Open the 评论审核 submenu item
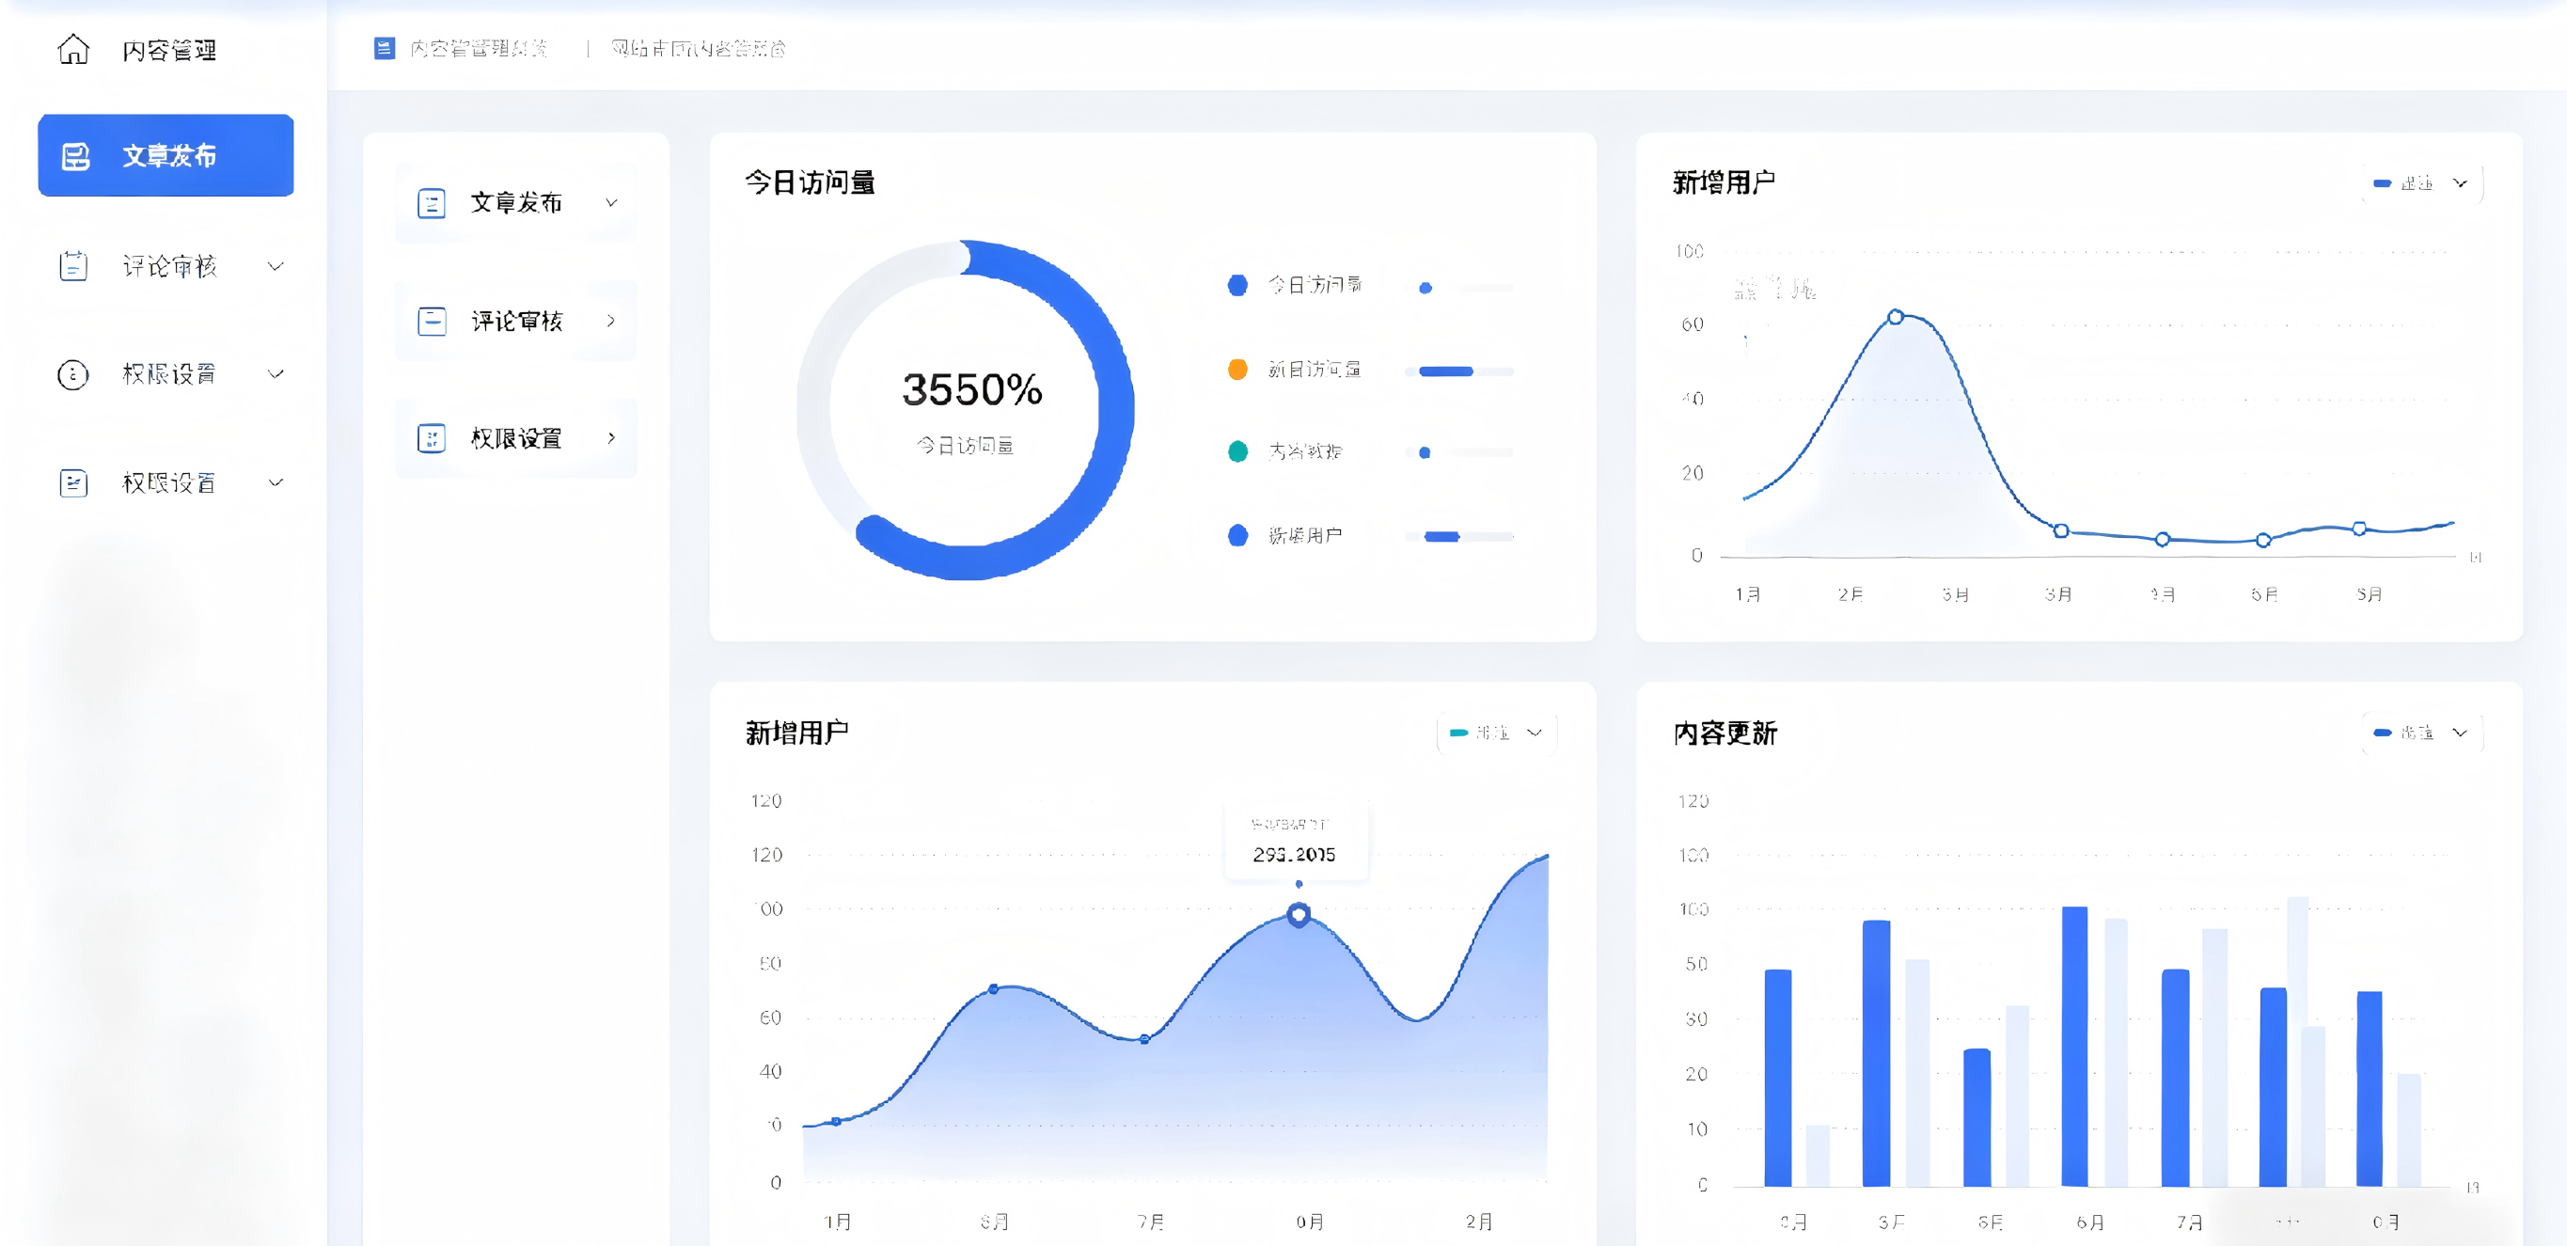2567x1246 pixels. pyautogui.click(x=516, y=321)
